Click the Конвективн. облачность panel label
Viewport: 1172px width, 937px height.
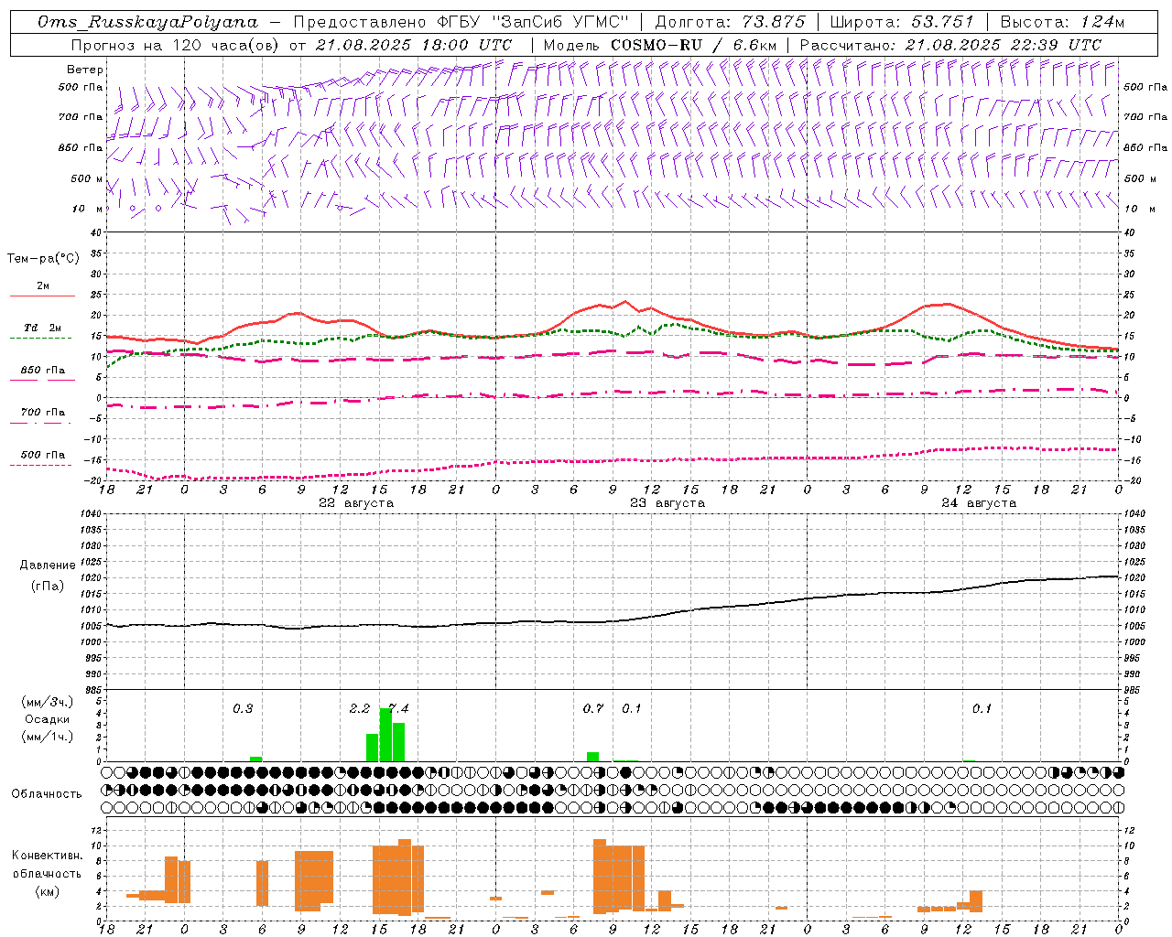pyautogui.click(x=47, y=873)
